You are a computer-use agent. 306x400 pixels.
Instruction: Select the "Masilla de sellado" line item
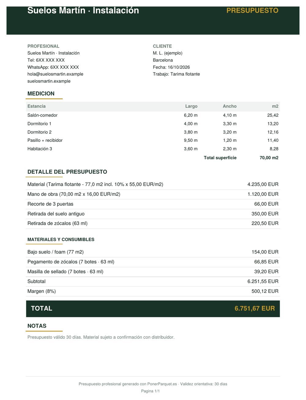coord(65,272)
